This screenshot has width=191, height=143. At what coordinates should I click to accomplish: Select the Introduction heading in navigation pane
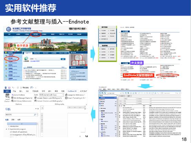tap(13, 126)
